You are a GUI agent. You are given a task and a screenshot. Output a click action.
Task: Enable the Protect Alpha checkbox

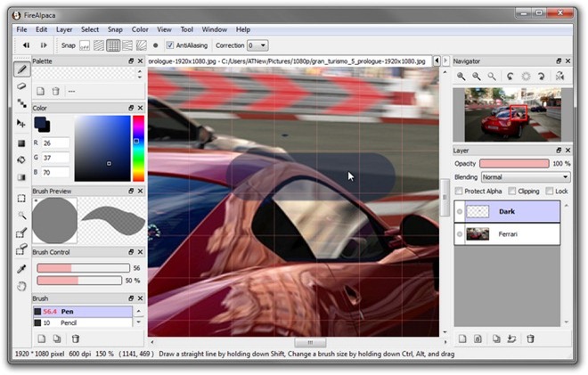459,191
